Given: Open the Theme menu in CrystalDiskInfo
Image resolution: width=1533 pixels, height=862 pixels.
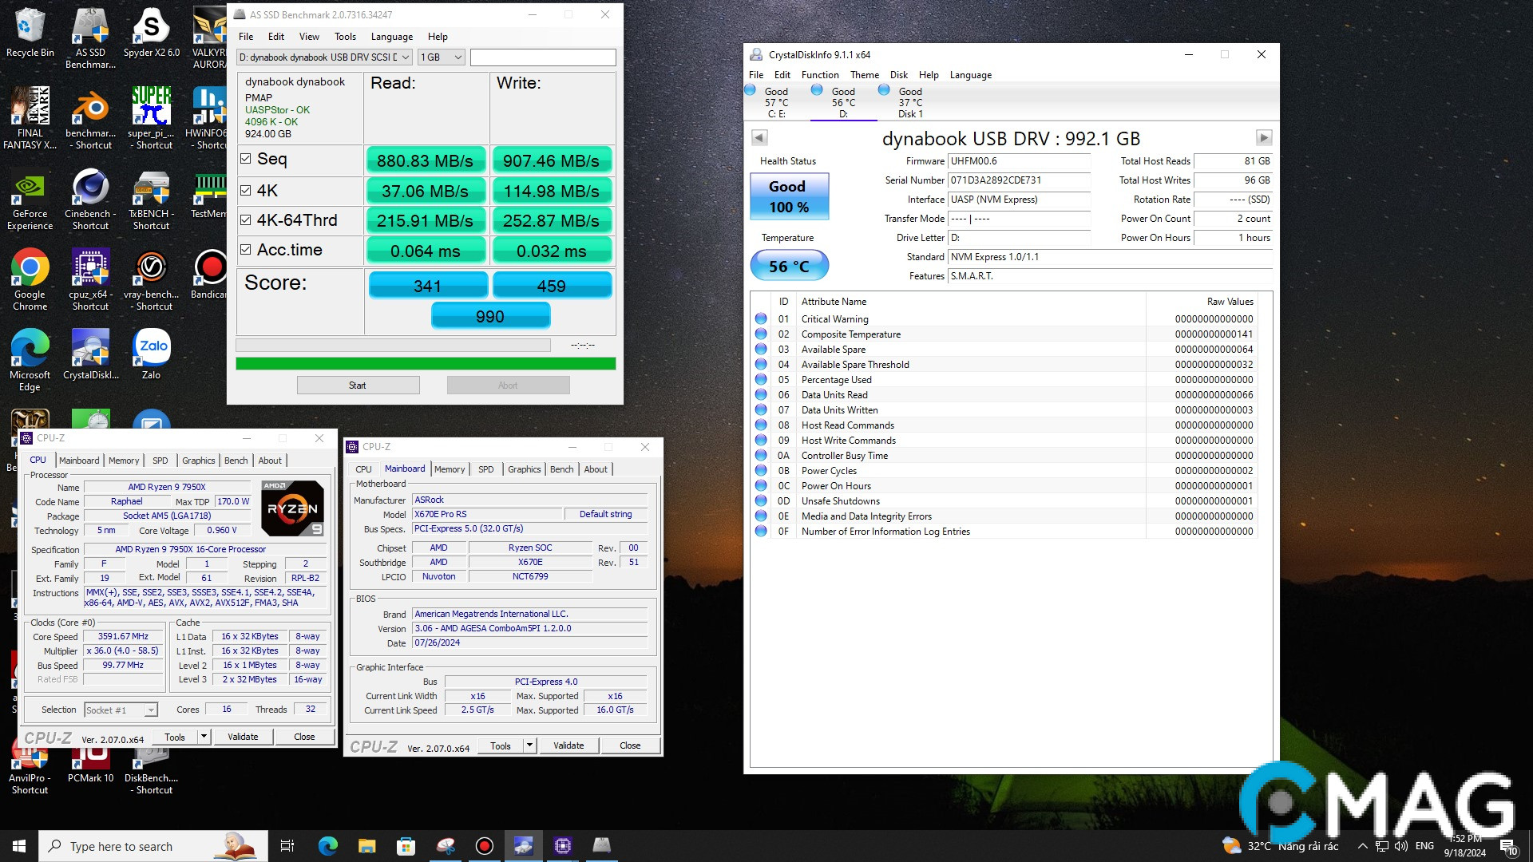Looking at the screenshot, I should point(864,75).
